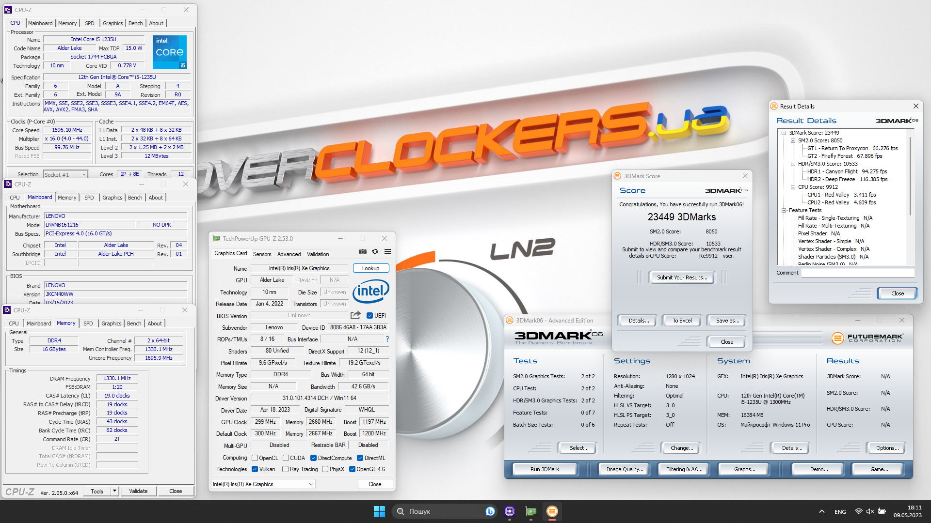The height and width of the screenshot is (523, 931).
Task: Click the muted volume tray icon
Action: click(x=870, y=511)
